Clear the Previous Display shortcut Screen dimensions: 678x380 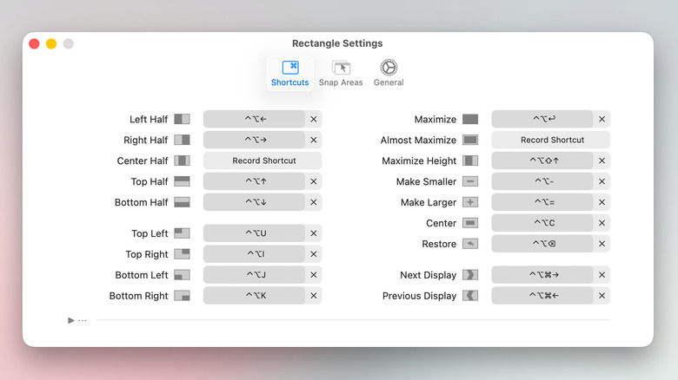click(x=602, y=295)
